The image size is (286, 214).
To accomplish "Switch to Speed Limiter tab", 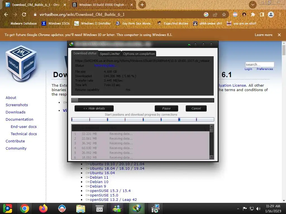I will tap(110, 54).
